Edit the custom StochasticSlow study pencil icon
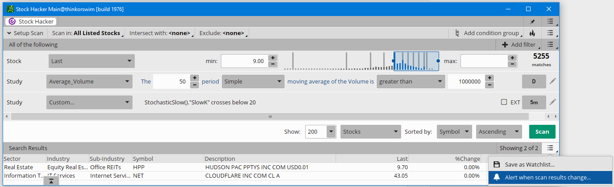This screenshot has height=187, width=614. pos(553,102)
